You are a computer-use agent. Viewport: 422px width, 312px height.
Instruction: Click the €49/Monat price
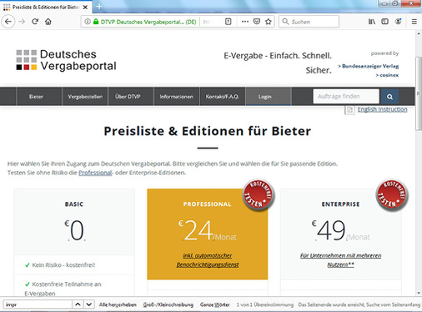tap(340, 230)
